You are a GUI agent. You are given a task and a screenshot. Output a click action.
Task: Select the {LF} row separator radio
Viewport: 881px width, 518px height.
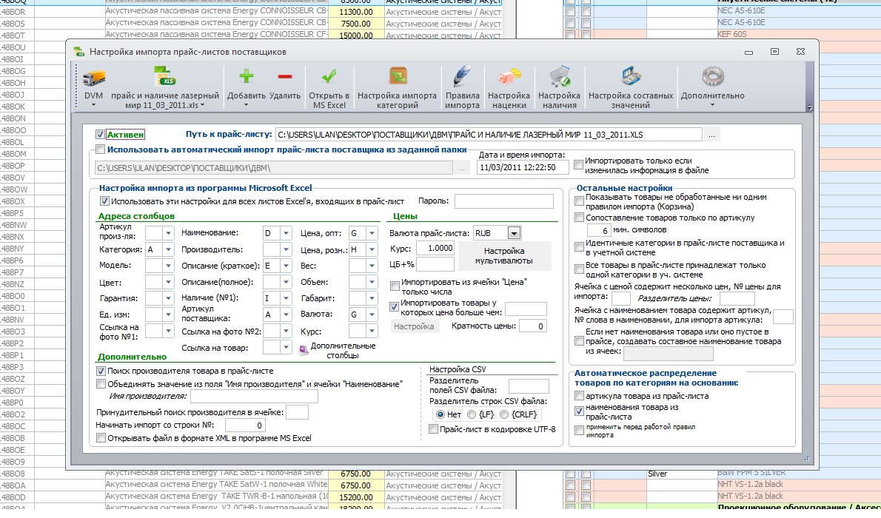(472, 414)
